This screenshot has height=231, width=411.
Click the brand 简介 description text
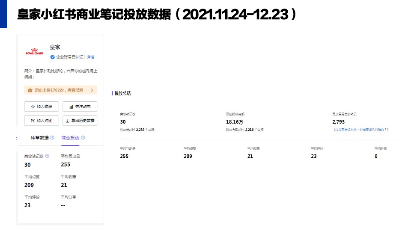(61, 74)
